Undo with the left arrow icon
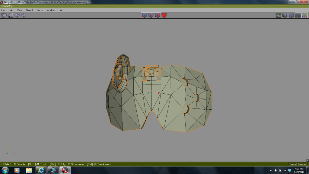The width and height of the screenshot is (309, 174). pyautogui.click(x=17, y=15)
